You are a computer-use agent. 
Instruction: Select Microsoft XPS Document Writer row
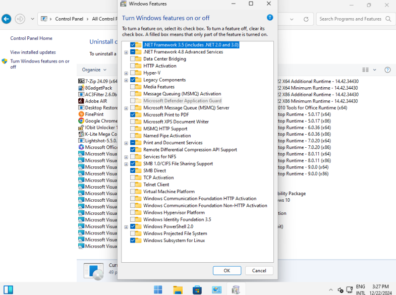click(176, 122)
